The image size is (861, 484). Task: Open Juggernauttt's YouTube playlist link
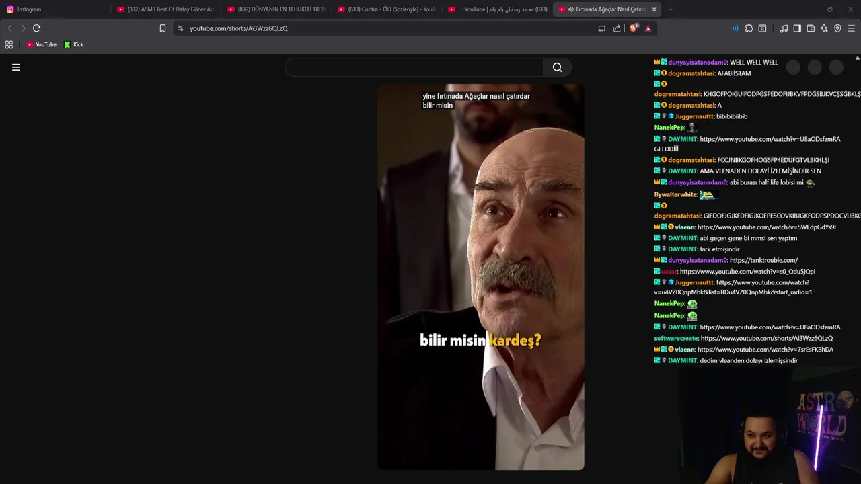point(733,288)
